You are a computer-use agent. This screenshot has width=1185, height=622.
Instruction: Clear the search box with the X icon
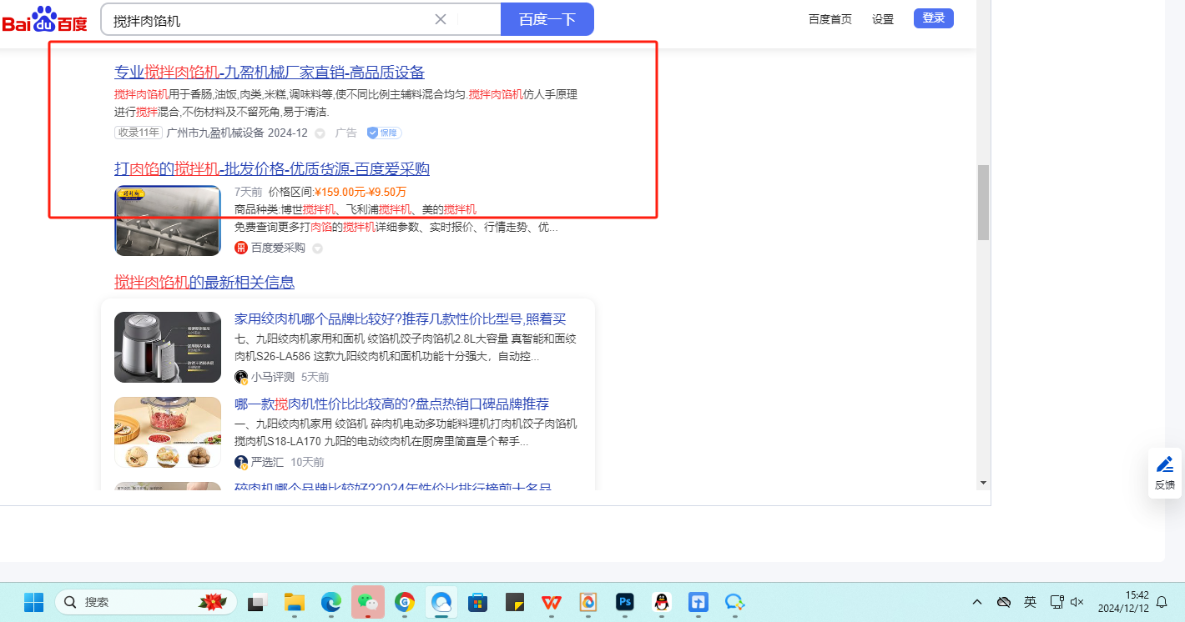coord(441,19)
